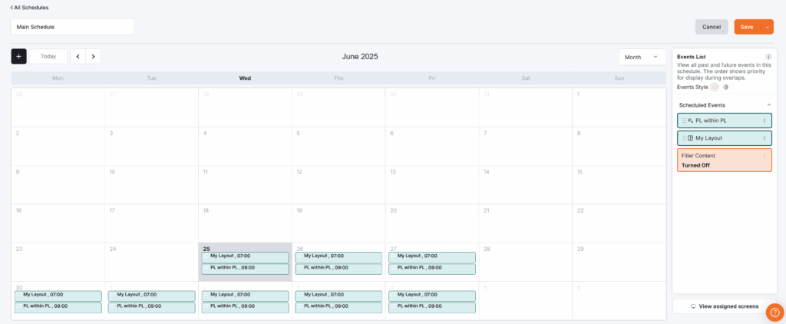Click the Sun column header
Viewport: 786px width, 324px height.
[x=619, y=78]
